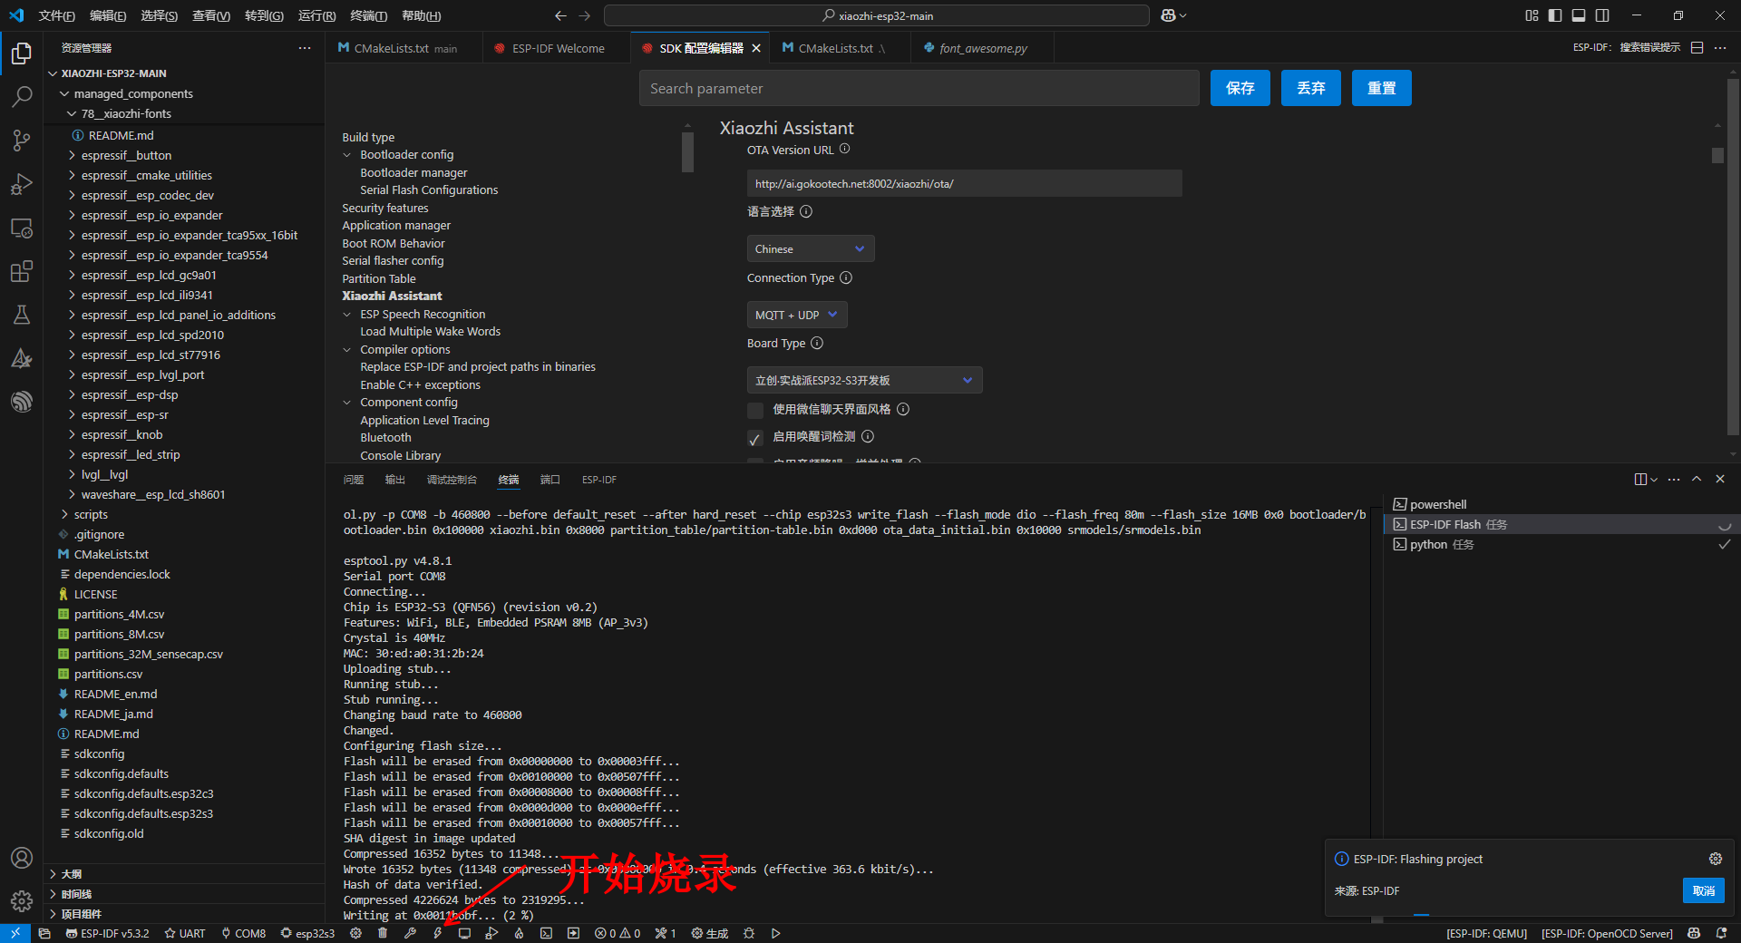Image resolution: width=1741 pixels, height=943 pixels.
Task: Click the launch play icon in status bar
Action: coord(776,933)
